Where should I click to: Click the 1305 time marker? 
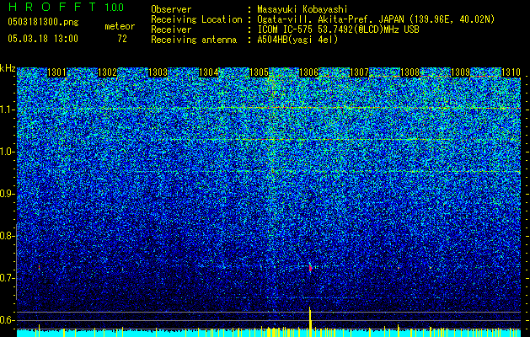pyautogui.click(x=259, y=72)
